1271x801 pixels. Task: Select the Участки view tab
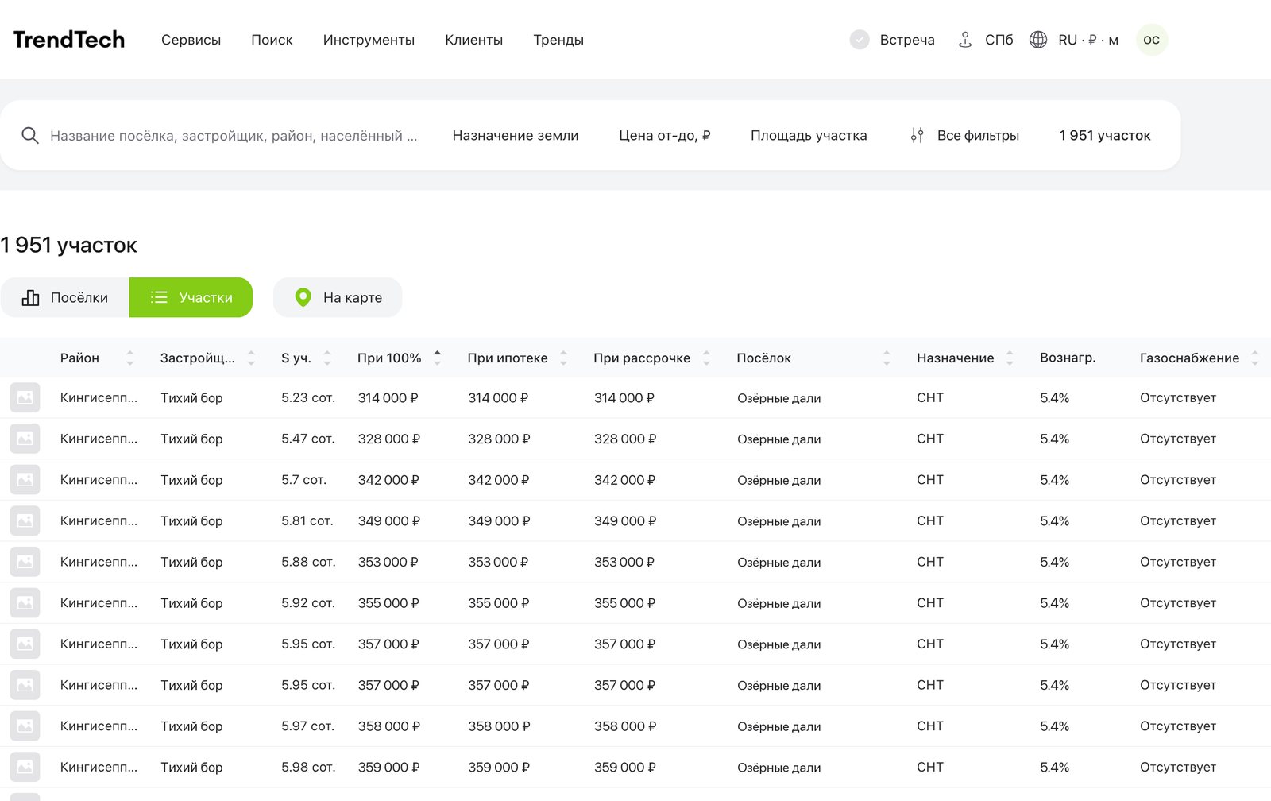[x=191, y=297]
